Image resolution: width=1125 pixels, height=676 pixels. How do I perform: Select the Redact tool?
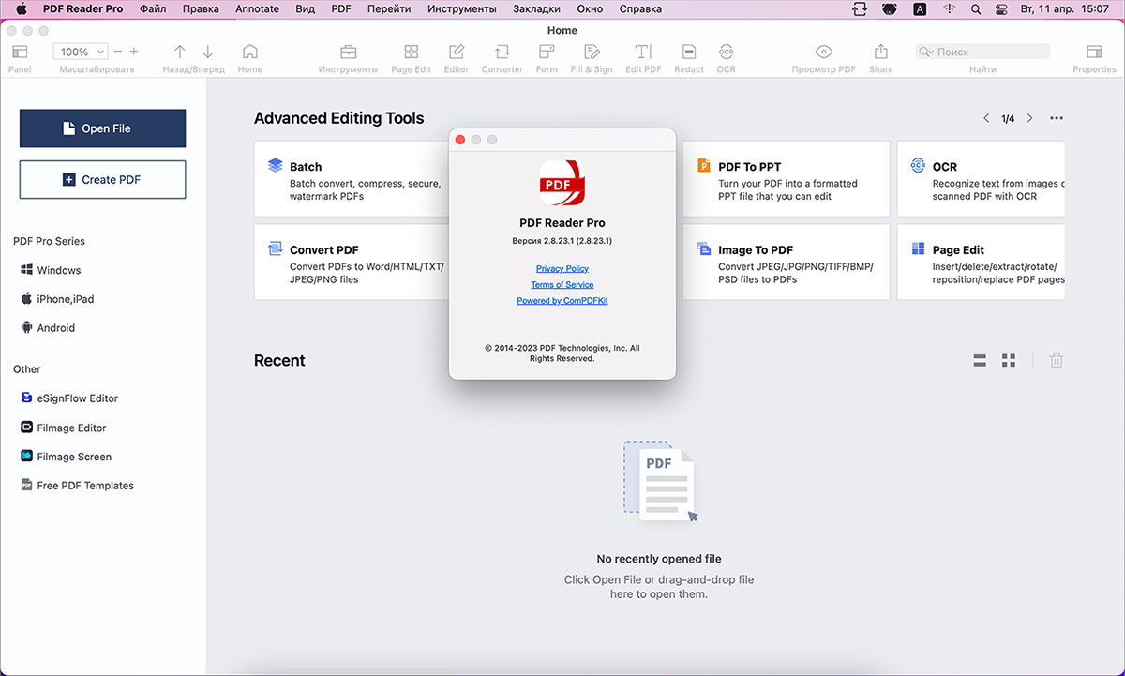pos(689,52)
